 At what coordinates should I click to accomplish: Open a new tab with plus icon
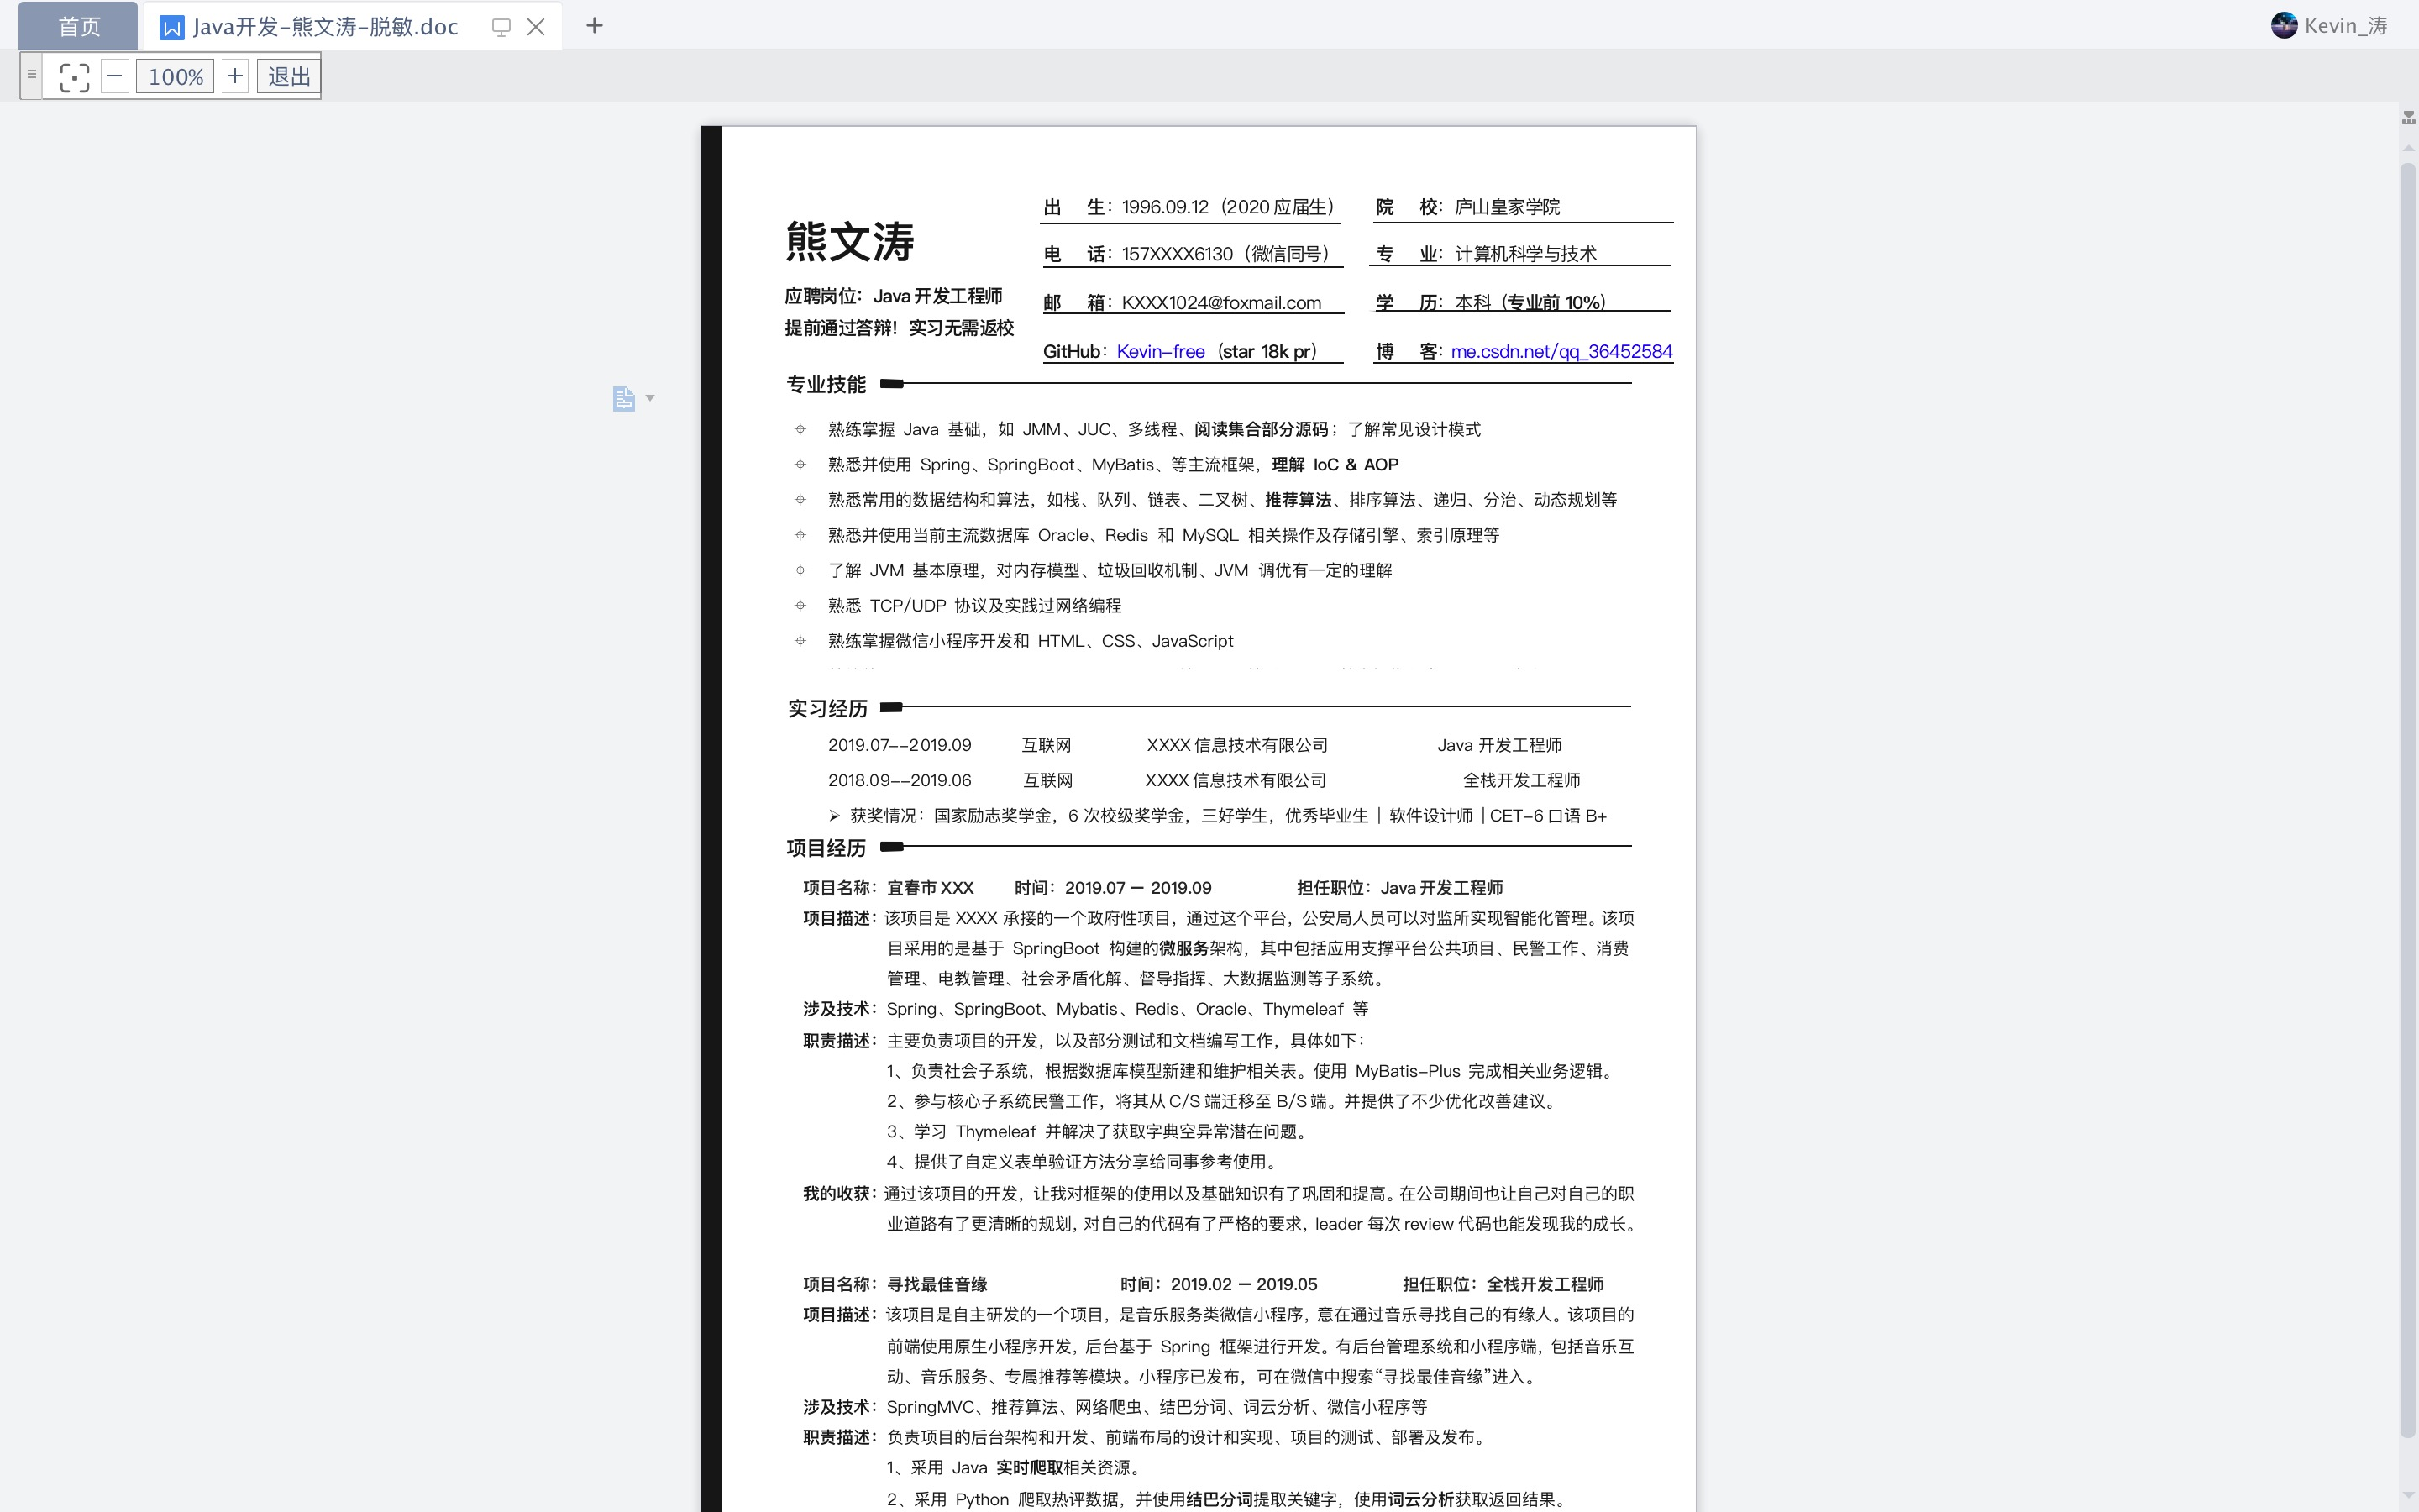(594, 26)
